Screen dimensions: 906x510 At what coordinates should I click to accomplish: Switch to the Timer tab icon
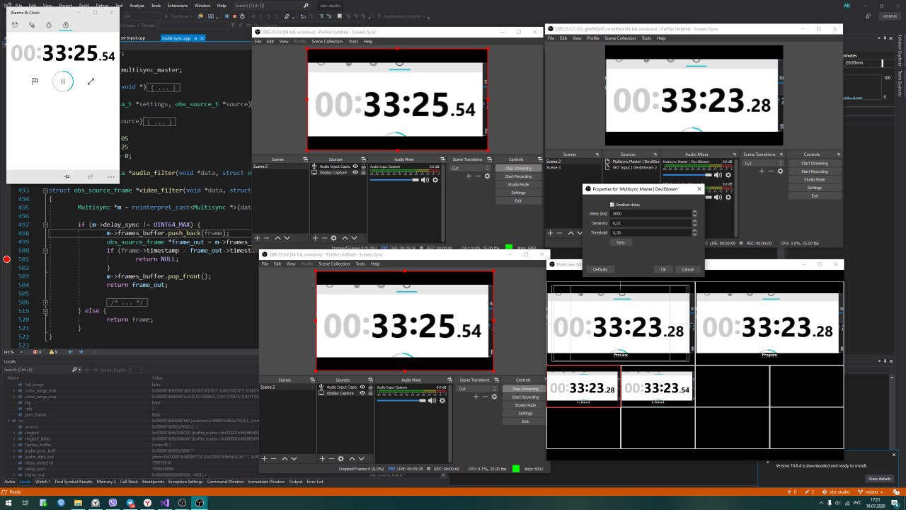pos(49,25)
